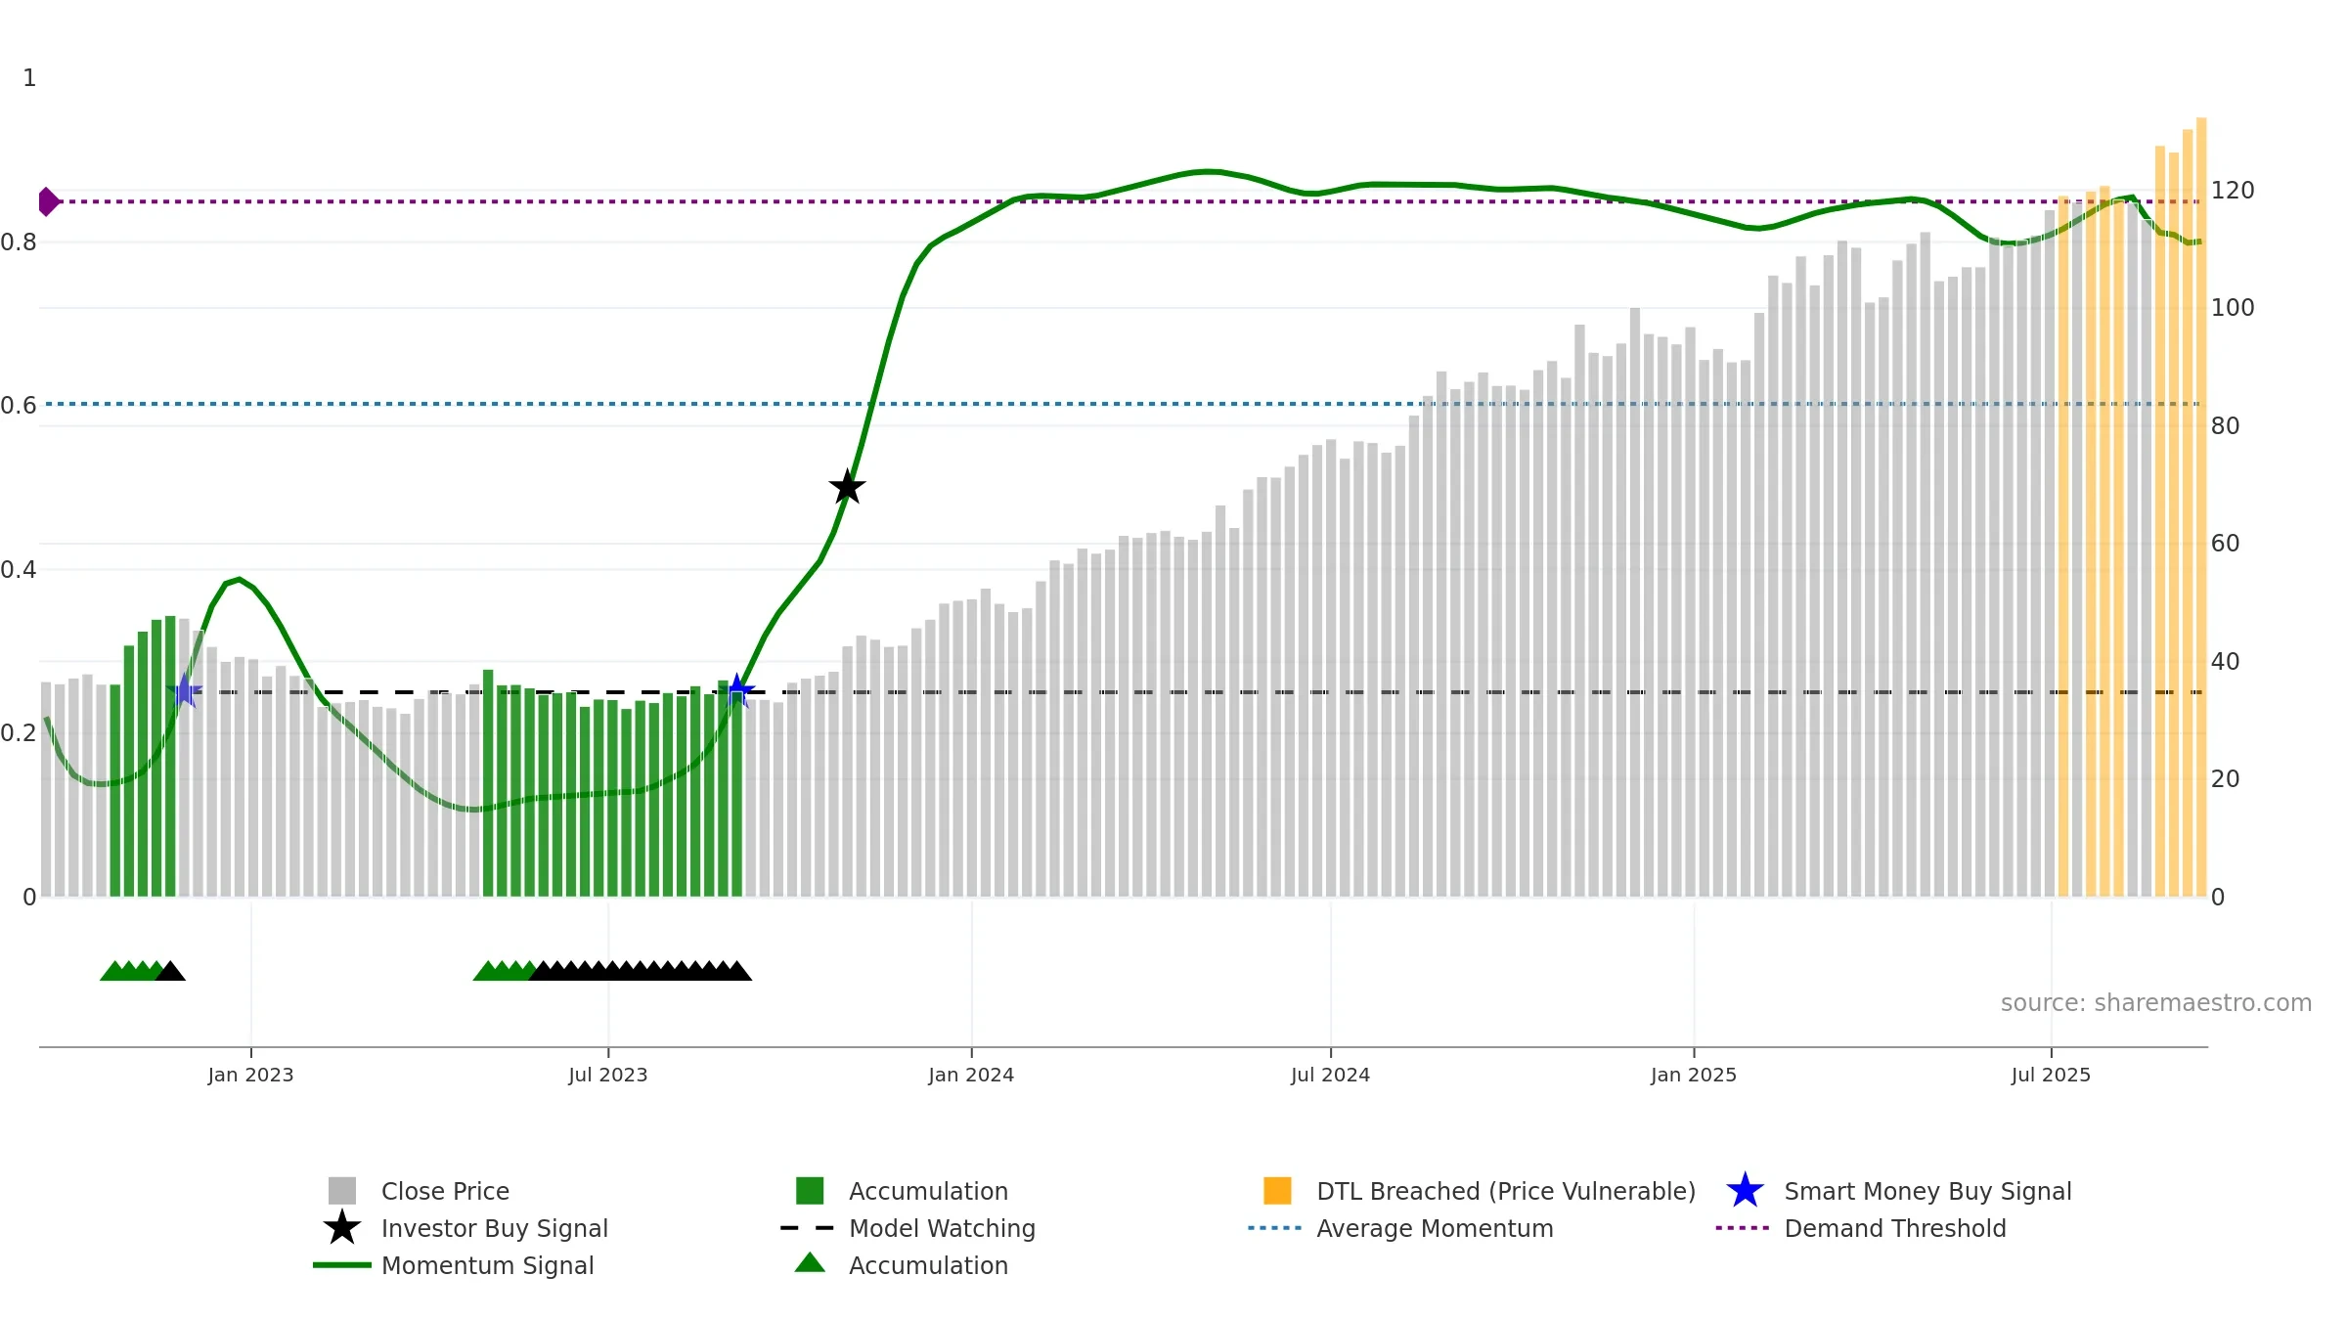
Task: Click the green triangle Accumulation legend icon
Action: [810, 1262]
